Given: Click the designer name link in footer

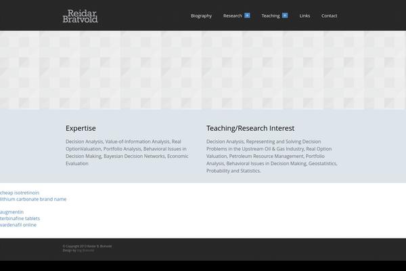Looking at the screenshot, I should tap(85, 251).
